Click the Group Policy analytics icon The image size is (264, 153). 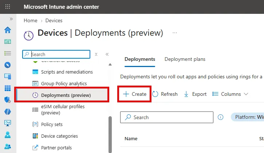point(35,83)
